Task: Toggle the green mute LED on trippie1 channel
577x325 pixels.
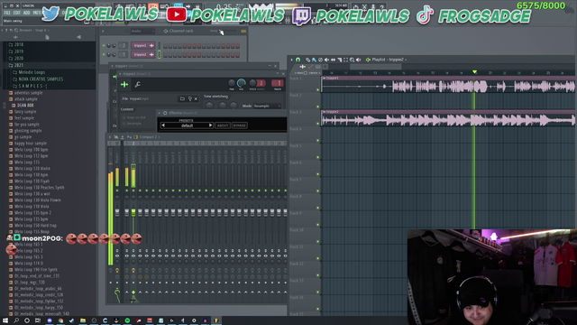Action: [x=104, y=46]
